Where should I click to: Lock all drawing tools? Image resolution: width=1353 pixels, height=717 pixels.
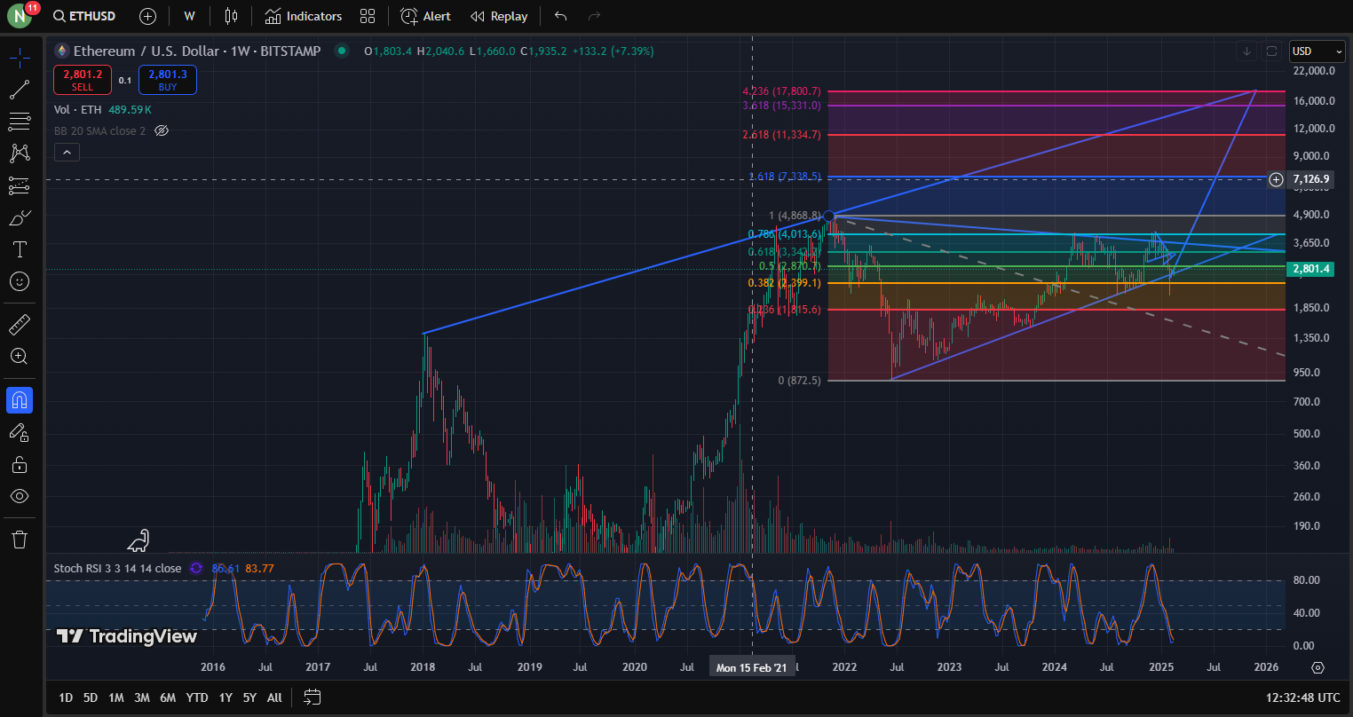click(x=20, y=464)
